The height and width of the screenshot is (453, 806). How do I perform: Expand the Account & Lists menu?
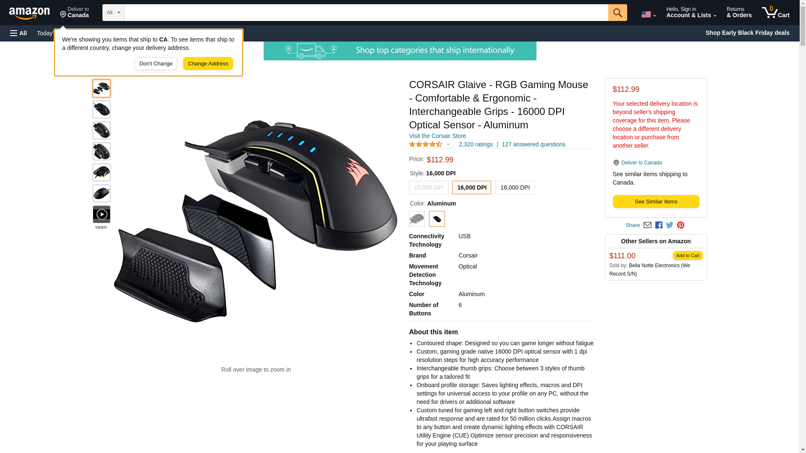coord(691,13)
